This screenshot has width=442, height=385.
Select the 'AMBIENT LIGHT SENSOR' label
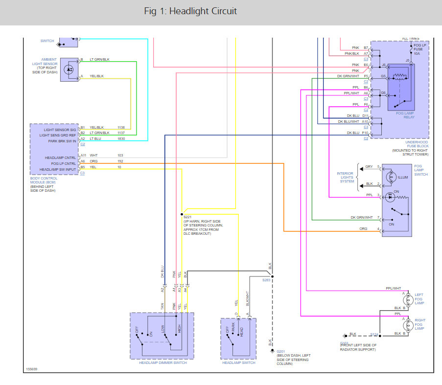click(x=45, y=62)
